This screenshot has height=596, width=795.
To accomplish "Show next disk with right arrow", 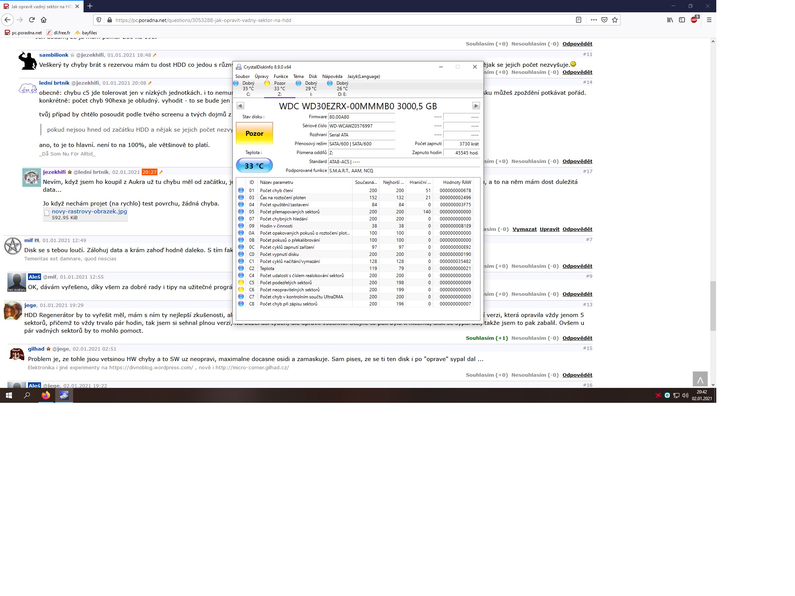I will click(476, 106).
